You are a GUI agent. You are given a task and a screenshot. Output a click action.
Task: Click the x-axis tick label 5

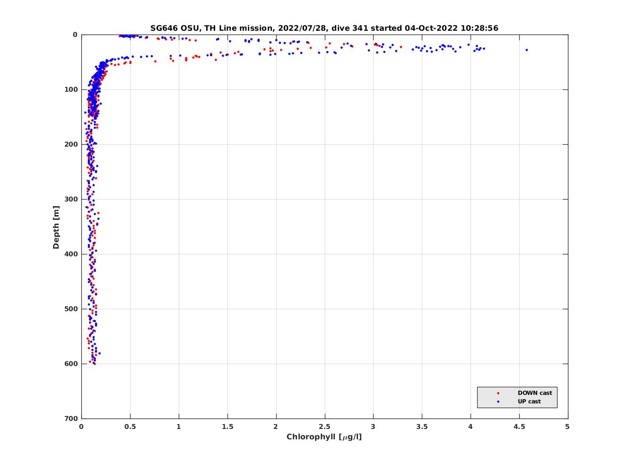coord(567,427)
